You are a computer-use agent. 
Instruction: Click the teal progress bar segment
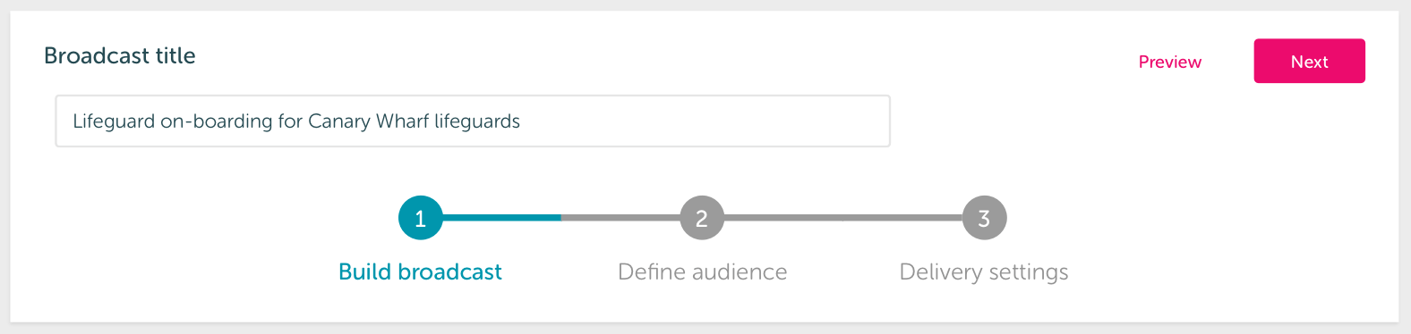pos(501,218)
